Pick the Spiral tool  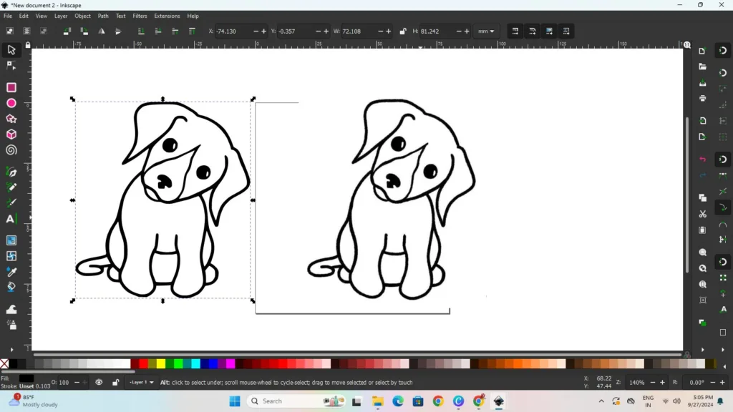(11, 150)
